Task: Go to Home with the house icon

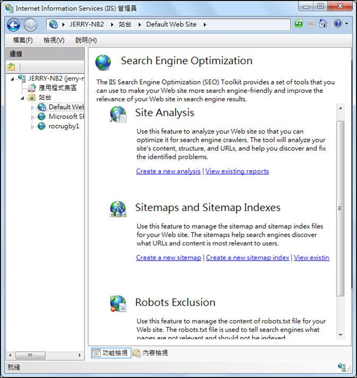Action: coord(323,23)
